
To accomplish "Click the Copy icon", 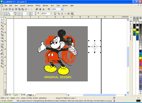I will tap(19, 9).
